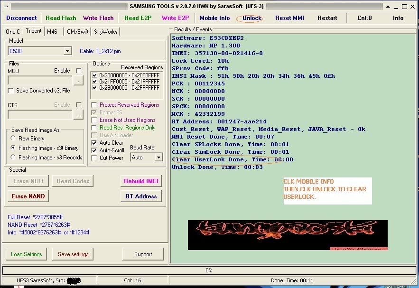Click Write Flash in the toolbar
This screenshot has width=419, height=288.
click(x=98, y=18)
